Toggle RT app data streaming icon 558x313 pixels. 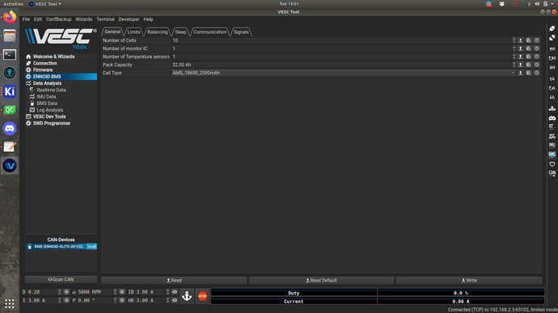pos(552,136)
